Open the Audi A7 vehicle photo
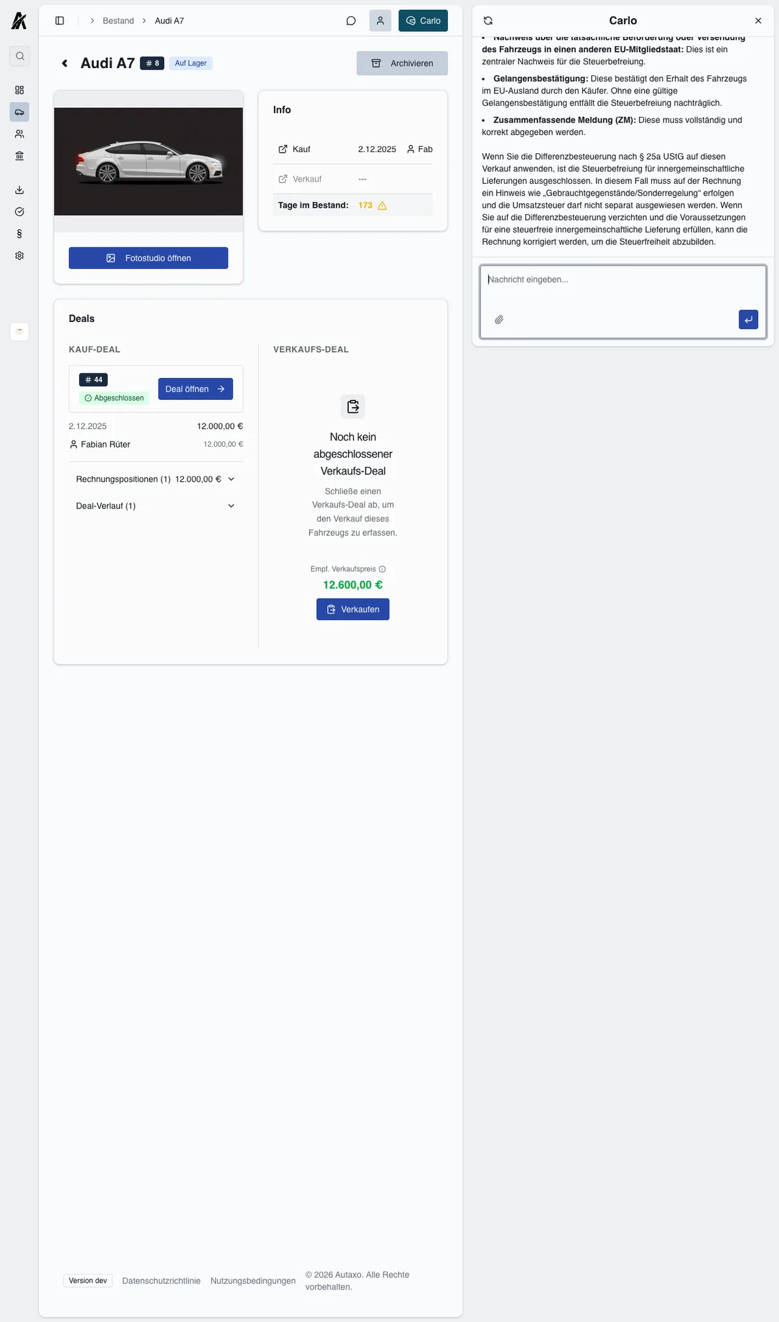This screenshot has height=1322, width=779. 149,162
